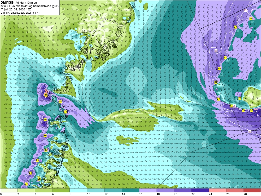Click the "VT: þri. 25.02.2020 22Z (+4 h)" line
Viewport: 261px width, 196px height.
coord(20,12)
